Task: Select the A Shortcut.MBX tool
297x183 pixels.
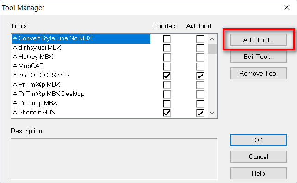Action: click(x=81, y=113)
